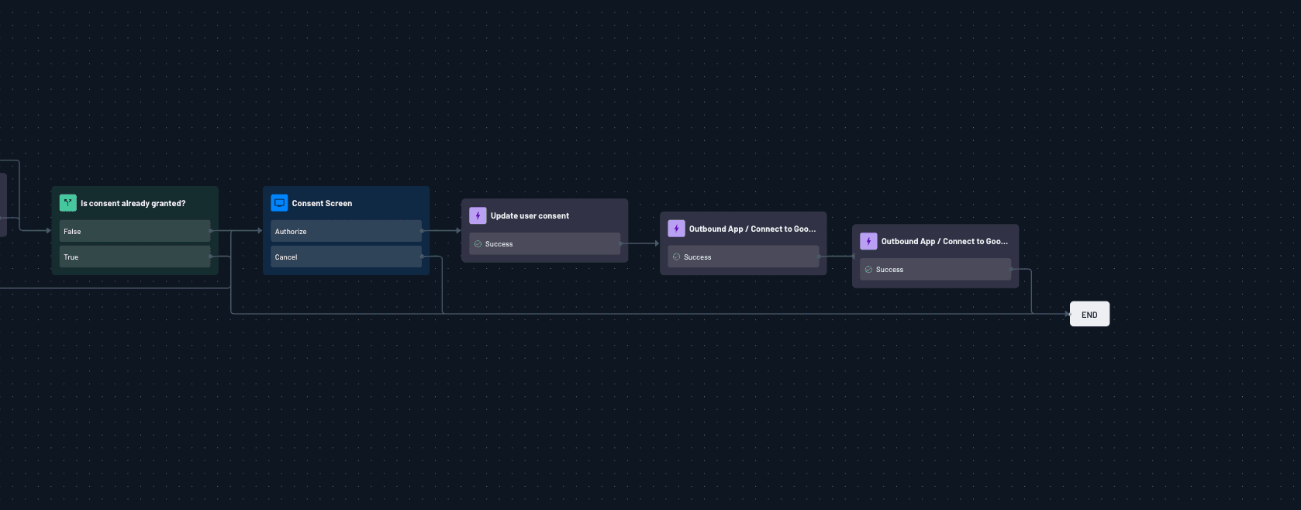Image resolution: width=1301 pixels, height=510 pixels.
Task: Click the 'Is consent already granted?' title
Action: [133, 203]
